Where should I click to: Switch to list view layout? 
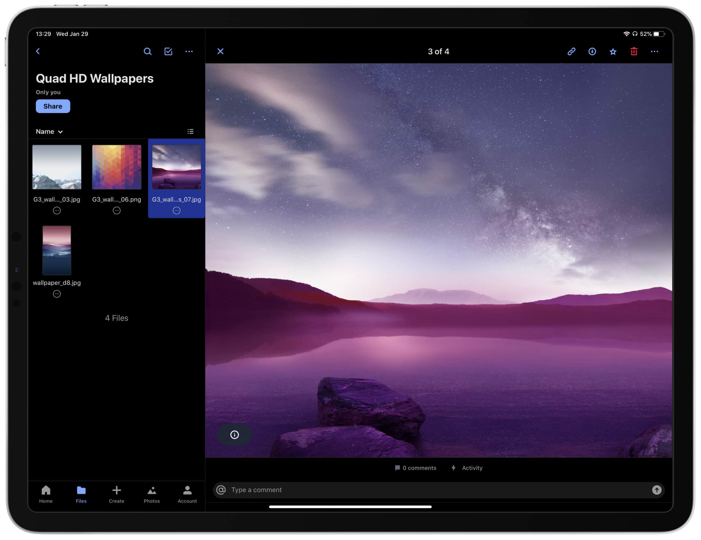pyautogui.click(x=190, y=131)
